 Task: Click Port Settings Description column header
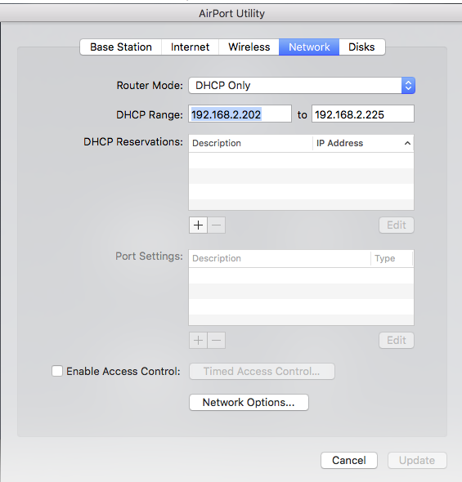(x=280, y=258)
